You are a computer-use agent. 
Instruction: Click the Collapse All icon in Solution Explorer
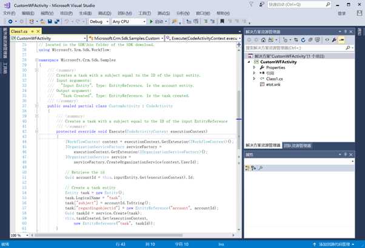click(x=310, y=40)
